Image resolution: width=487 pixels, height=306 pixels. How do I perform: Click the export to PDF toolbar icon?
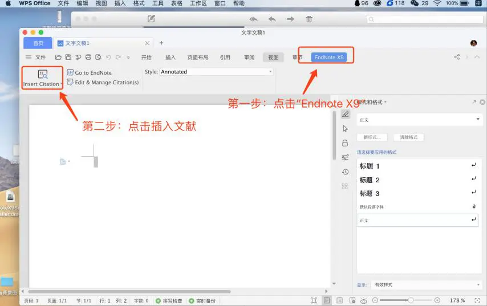78,57
